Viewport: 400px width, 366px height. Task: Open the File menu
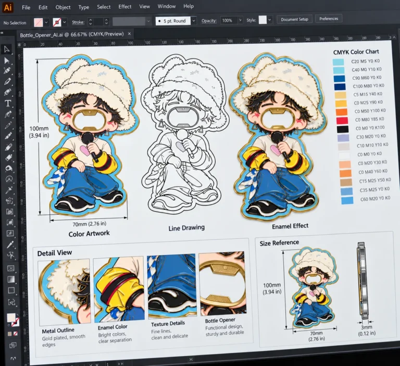coord(26,7)
